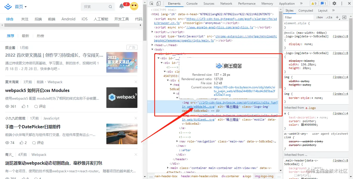Select the Android category tab
353x179 pixels.
click(x=68, y=19)
